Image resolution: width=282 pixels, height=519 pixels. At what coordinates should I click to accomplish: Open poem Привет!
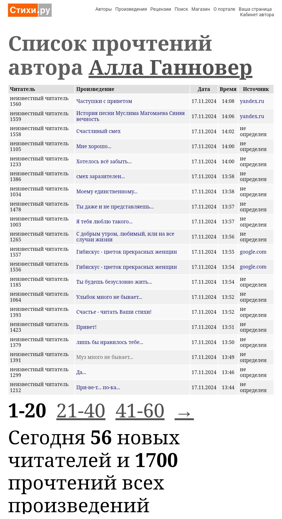click(86, 327)
